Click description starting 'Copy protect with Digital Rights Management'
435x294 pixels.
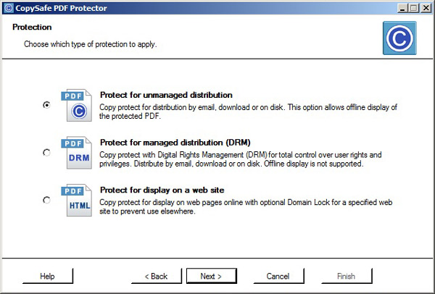[241, 159]
